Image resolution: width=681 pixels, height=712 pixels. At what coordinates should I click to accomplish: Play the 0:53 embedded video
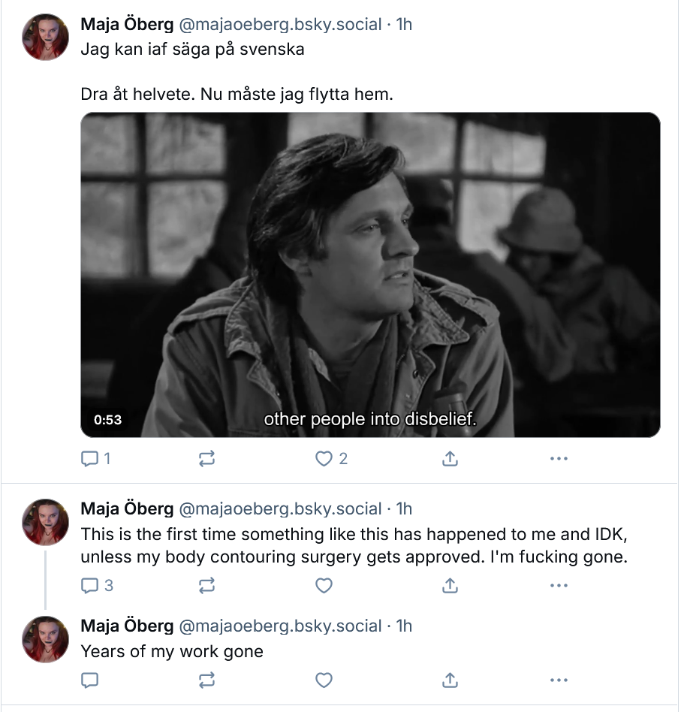pos(370,275)
